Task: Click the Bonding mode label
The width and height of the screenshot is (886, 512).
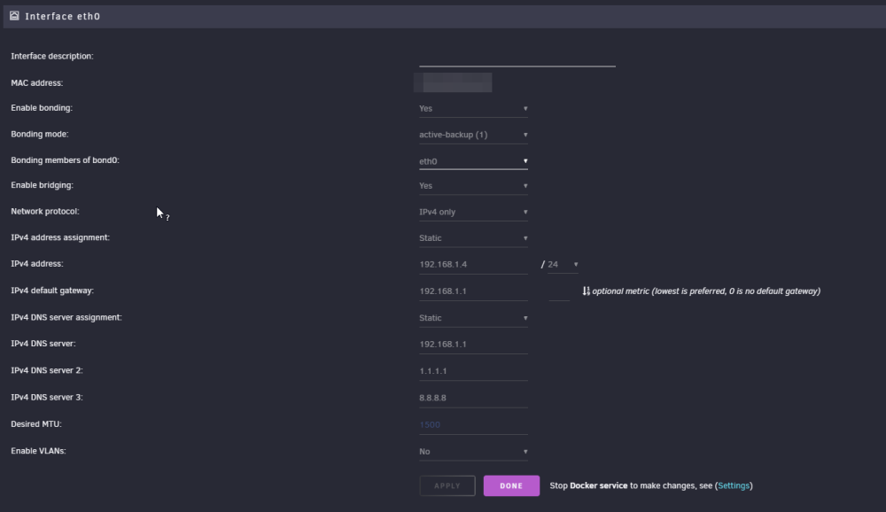Action: point(40,134)
